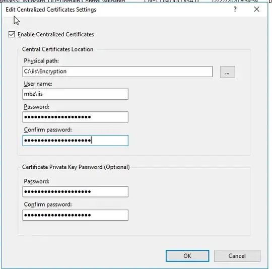The image size is (272, 269).
Task: Click the Physical path label
Action: (x=41, y=61)
